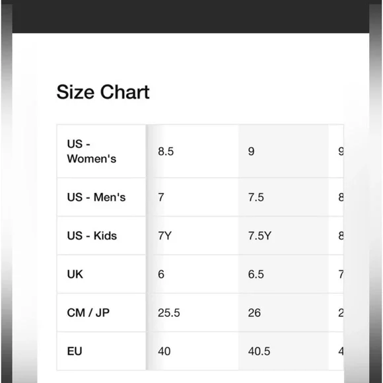Image resolution: width=383 pixels, height=383 pixels.
Task: Click the 9 Women's size cell
Action: pos(283,151)
